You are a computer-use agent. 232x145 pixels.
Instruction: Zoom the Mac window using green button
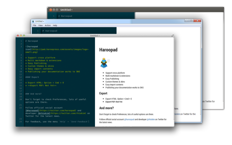coord(24,36)
